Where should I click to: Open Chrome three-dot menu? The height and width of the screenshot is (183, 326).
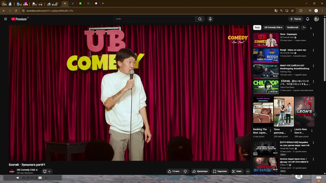(322, 11)
